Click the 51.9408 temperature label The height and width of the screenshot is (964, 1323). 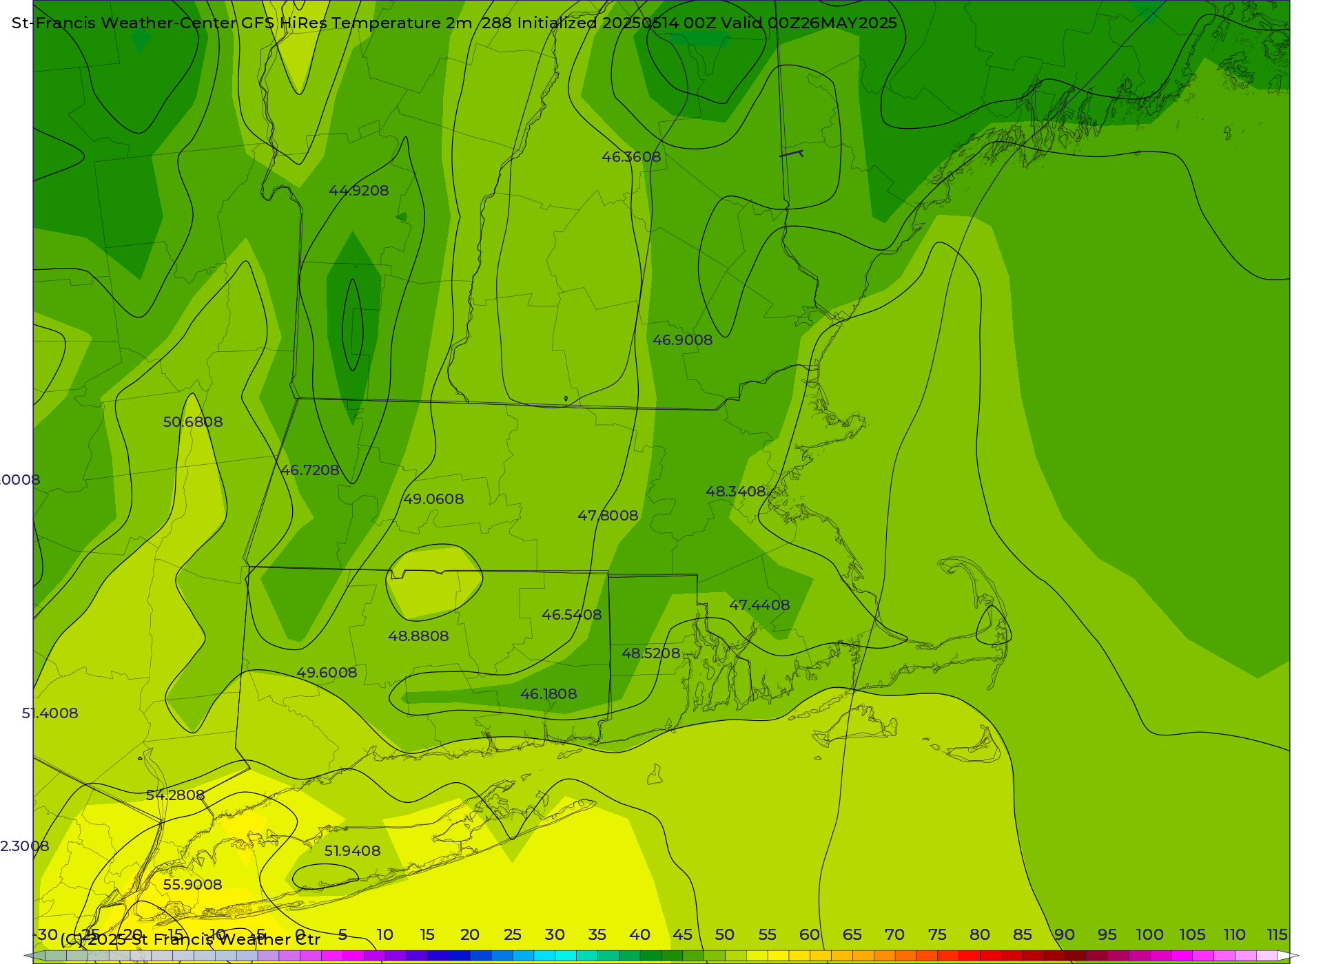[352, 851]
